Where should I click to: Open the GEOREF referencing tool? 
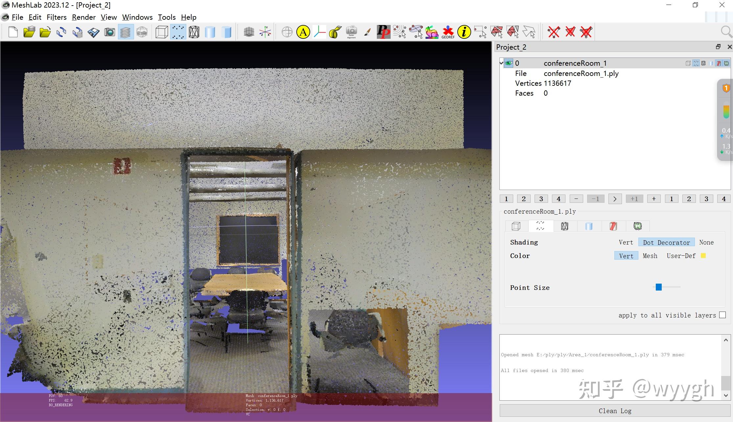click(448, 32)
